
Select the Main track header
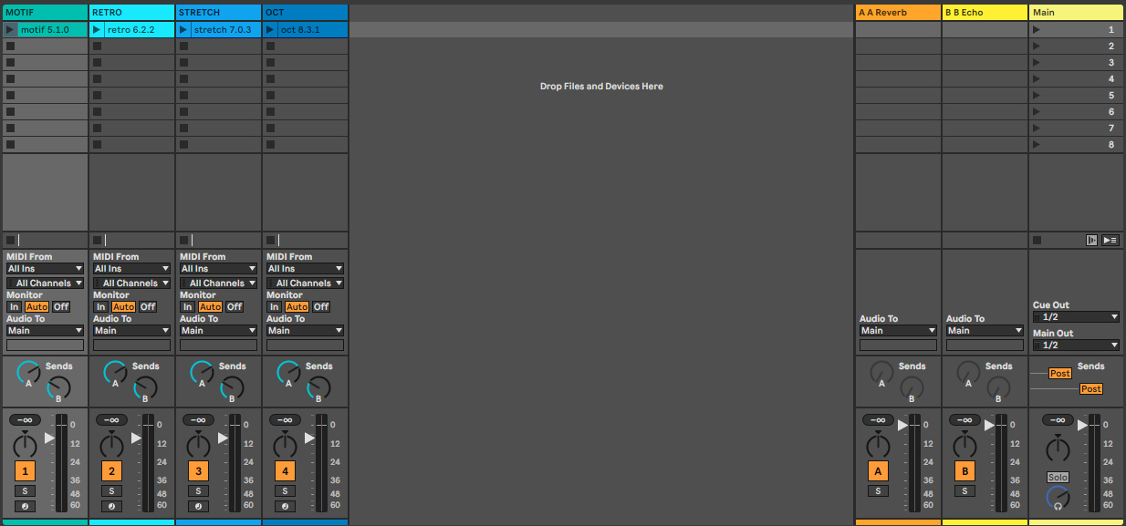[1076, 13]
